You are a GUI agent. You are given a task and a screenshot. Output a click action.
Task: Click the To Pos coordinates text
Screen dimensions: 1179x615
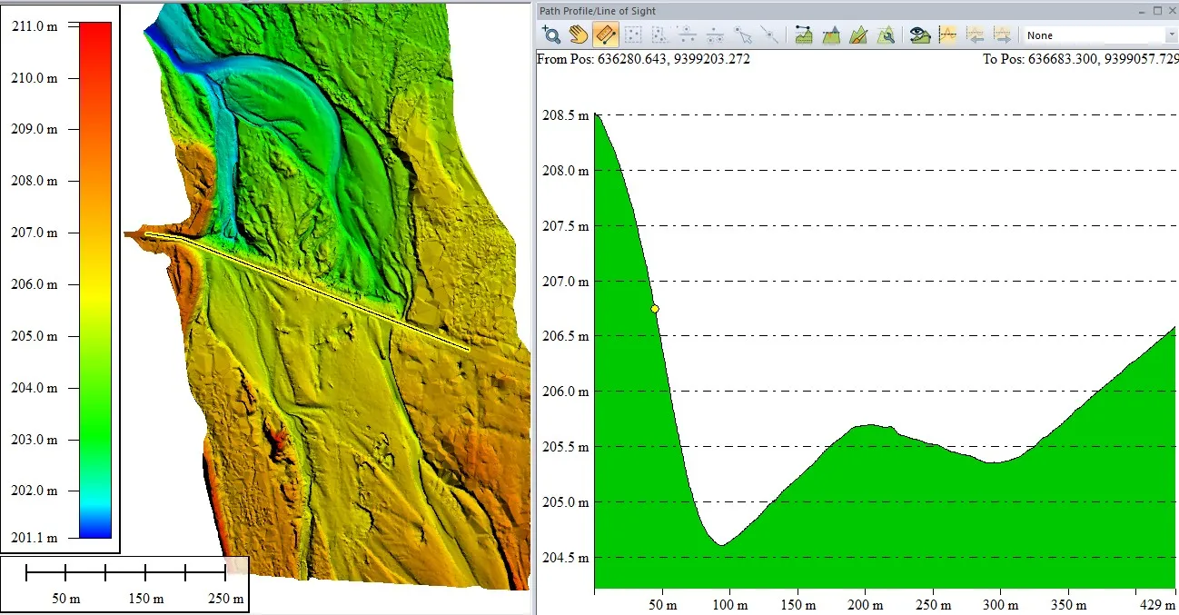pyautogui.click(x=1081, y=59)
